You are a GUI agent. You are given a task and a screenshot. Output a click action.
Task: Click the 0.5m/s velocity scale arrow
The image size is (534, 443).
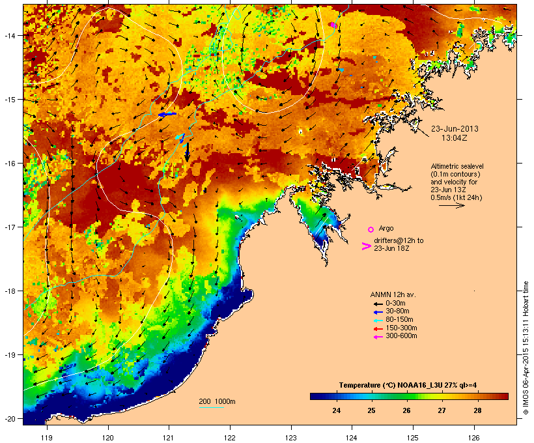point(451,205)
